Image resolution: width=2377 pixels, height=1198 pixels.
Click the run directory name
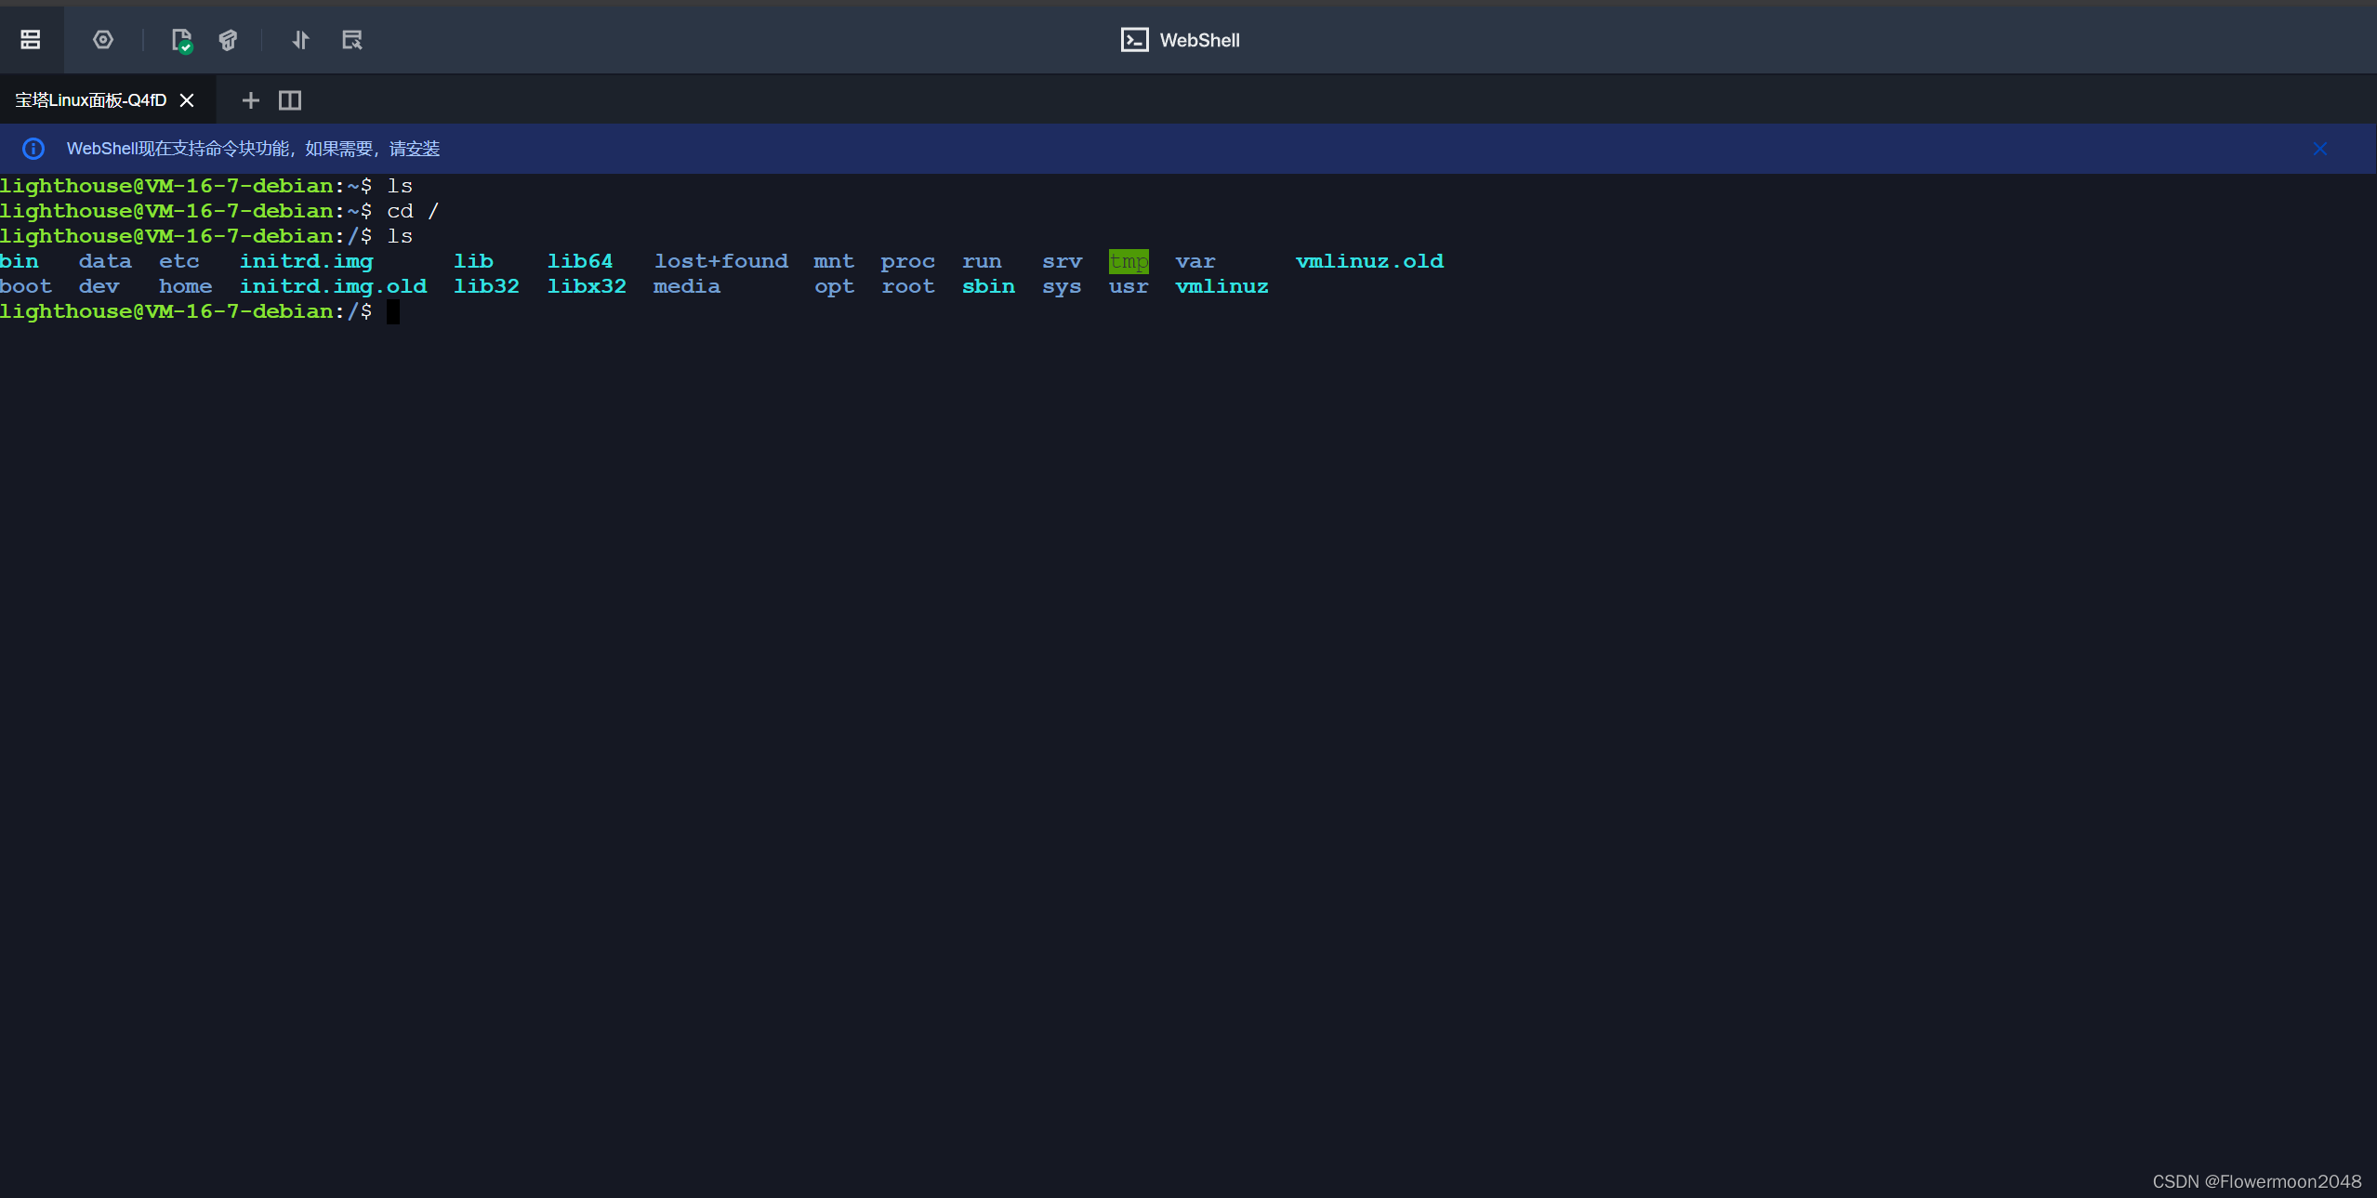click(982, 261)
